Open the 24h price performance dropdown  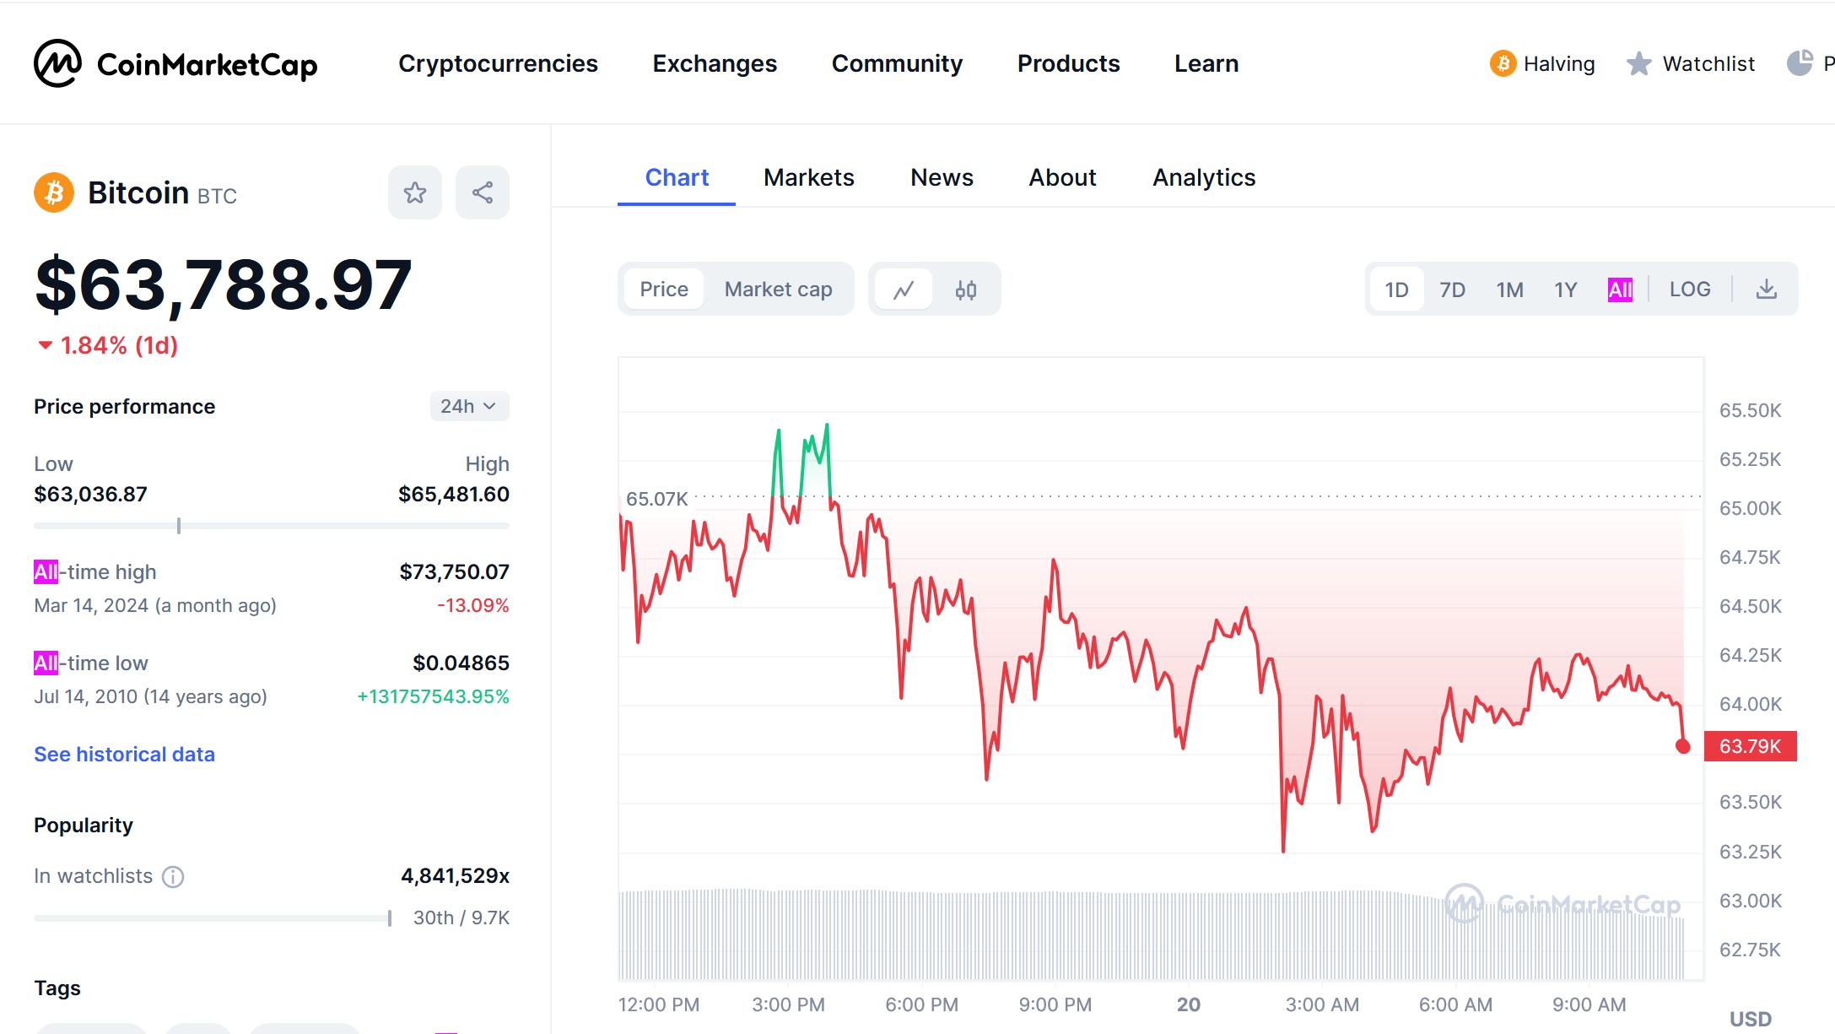coord(469,406)
